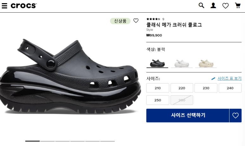Select size 240
The height and width of the screenshot is (146, 245).
(x=230, y=88)
